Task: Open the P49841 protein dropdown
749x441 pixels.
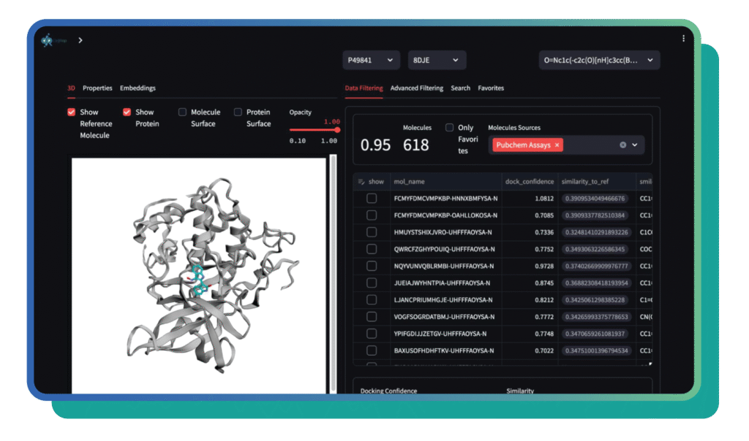Action: pyautogui.click(x=371, y=60)
